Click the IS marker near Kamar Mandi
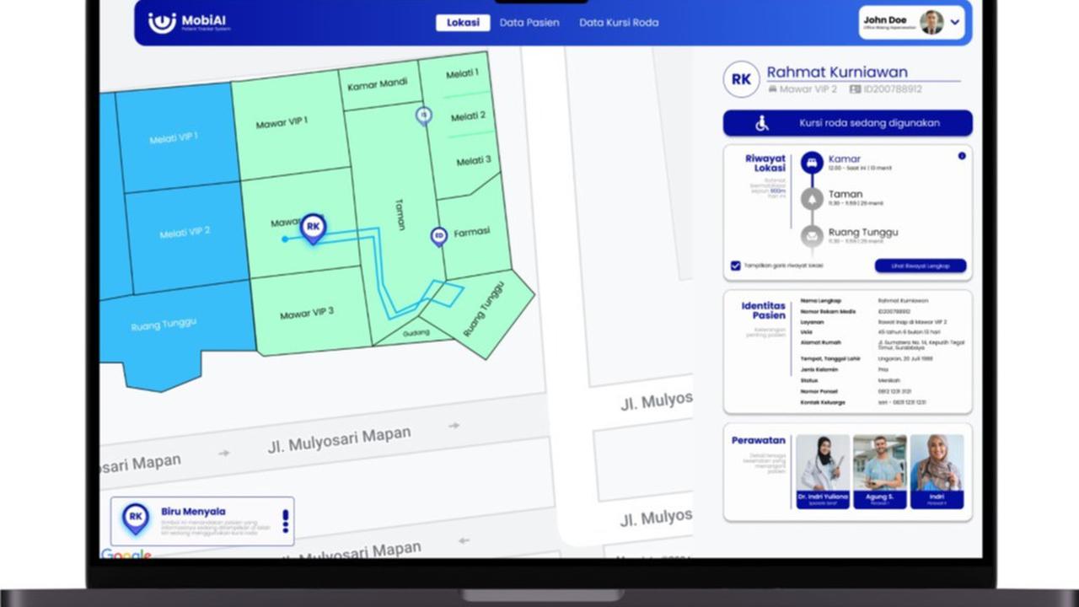The height and width of the screenshot is (607, 1079). click(424, 115)
